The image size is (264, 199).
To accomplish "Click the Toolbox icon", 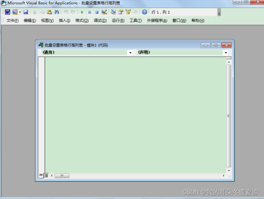I will click(135, 12).
